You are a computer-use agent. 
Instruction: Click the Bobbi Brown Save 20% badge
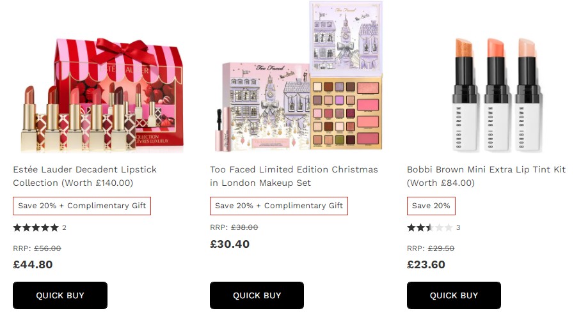pyautogui.click(x=431, y=206)
